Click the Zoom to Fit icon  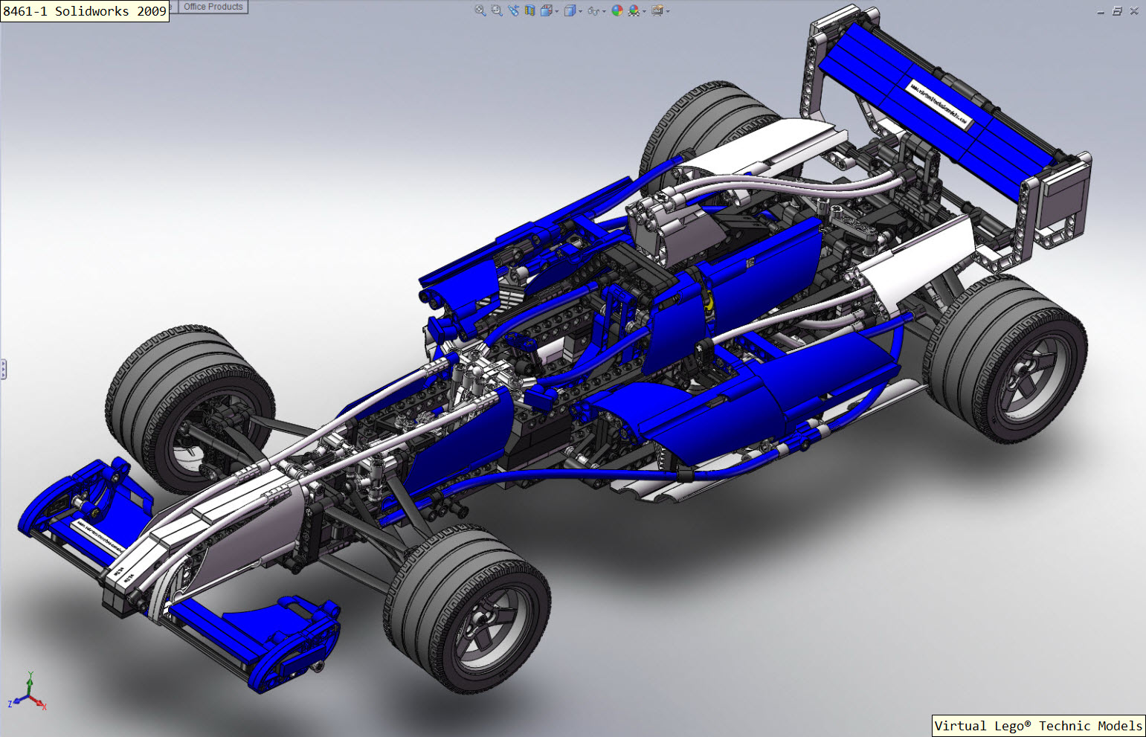point(480,10)
